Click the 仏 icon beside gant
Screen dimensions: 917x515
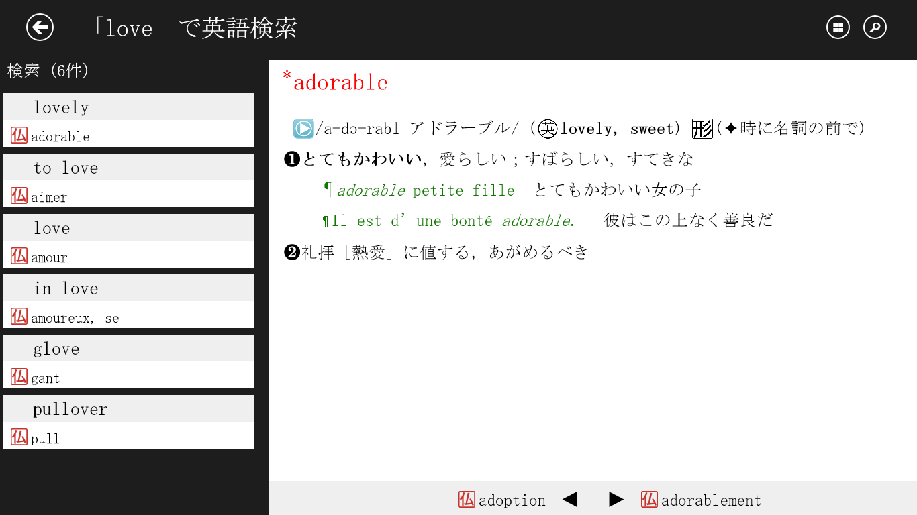click(17, 378)
